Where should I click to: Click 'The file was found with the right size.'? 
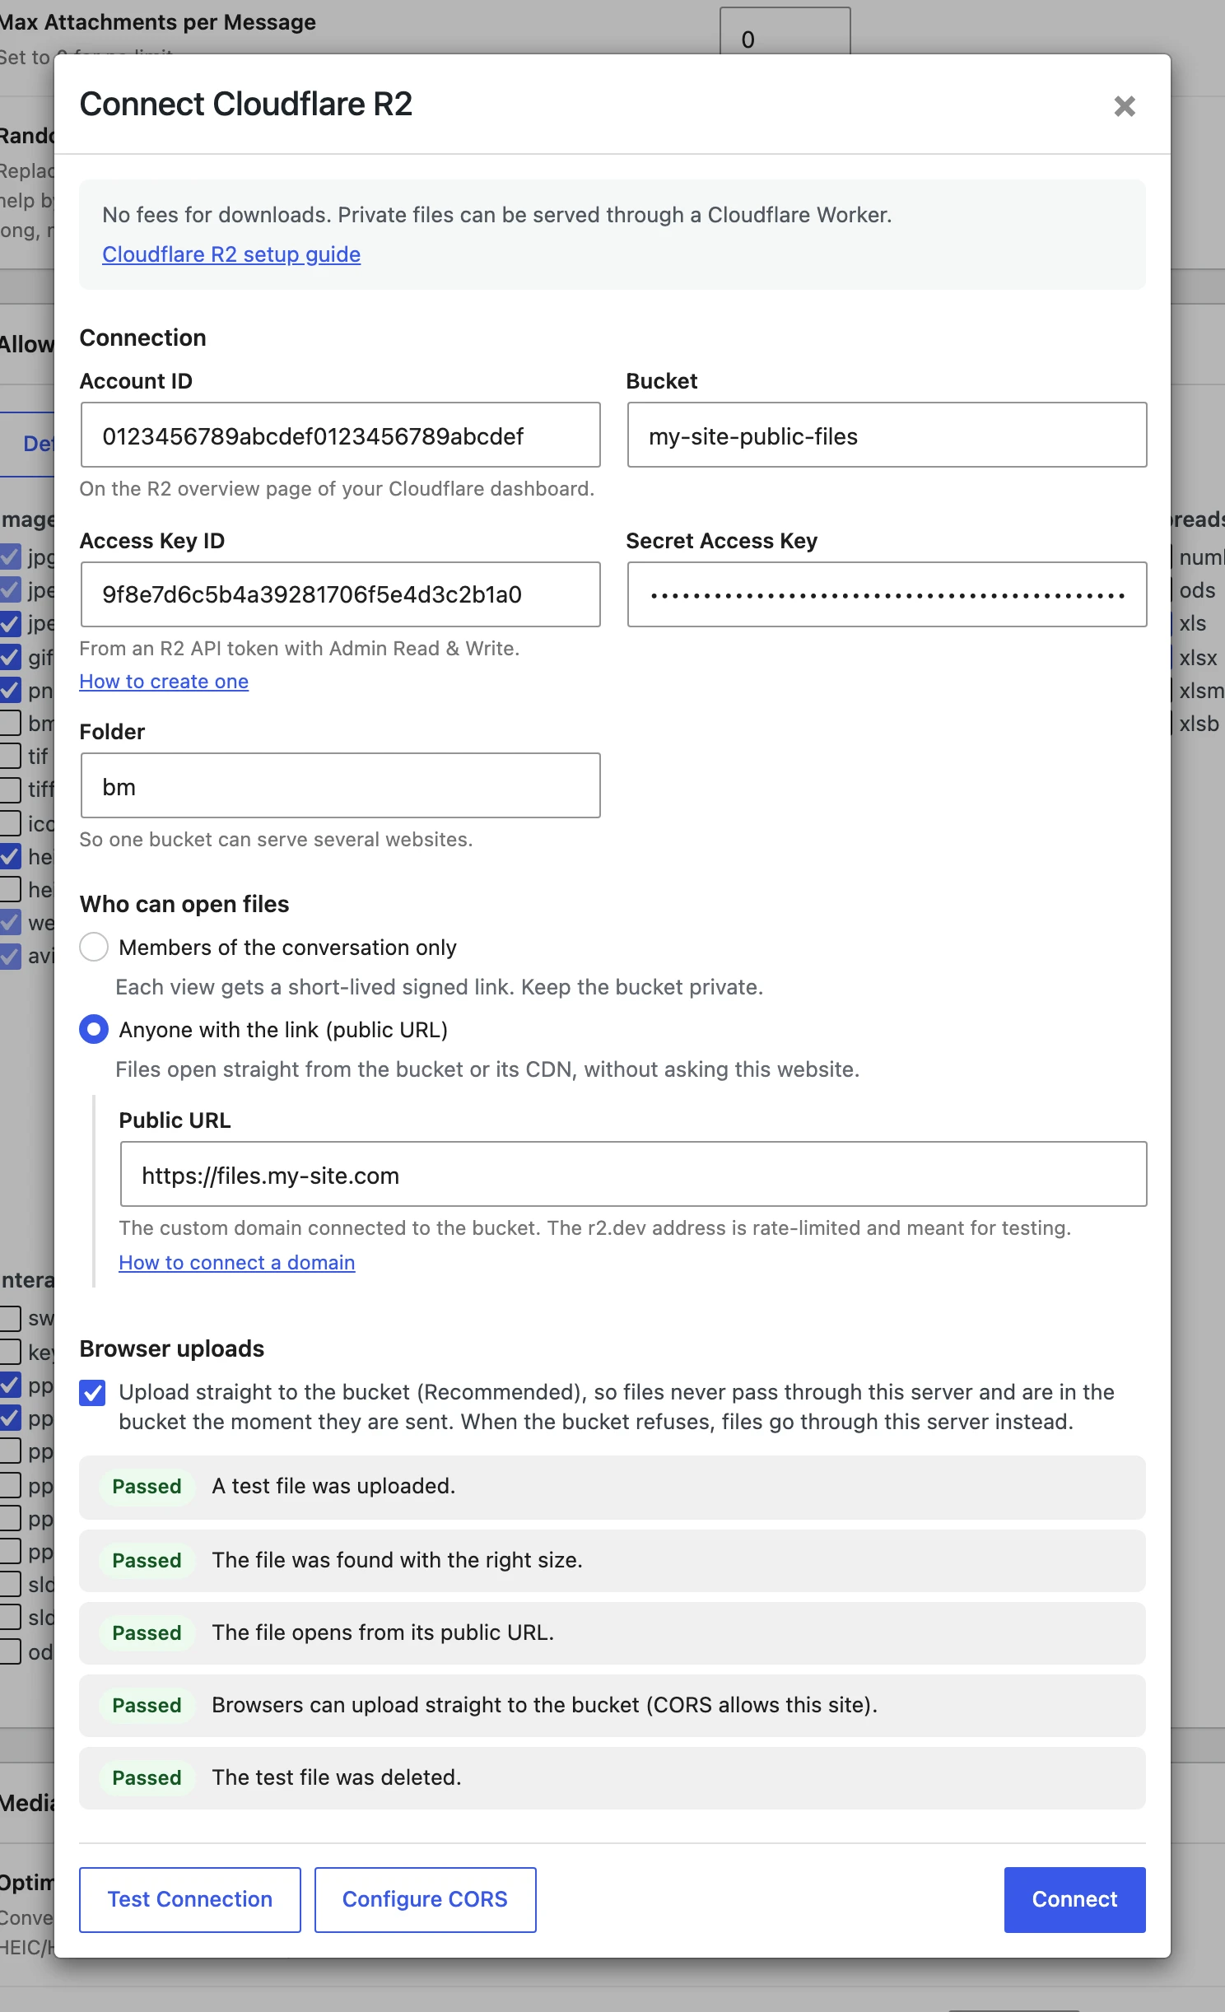[x=612, y=1561]
